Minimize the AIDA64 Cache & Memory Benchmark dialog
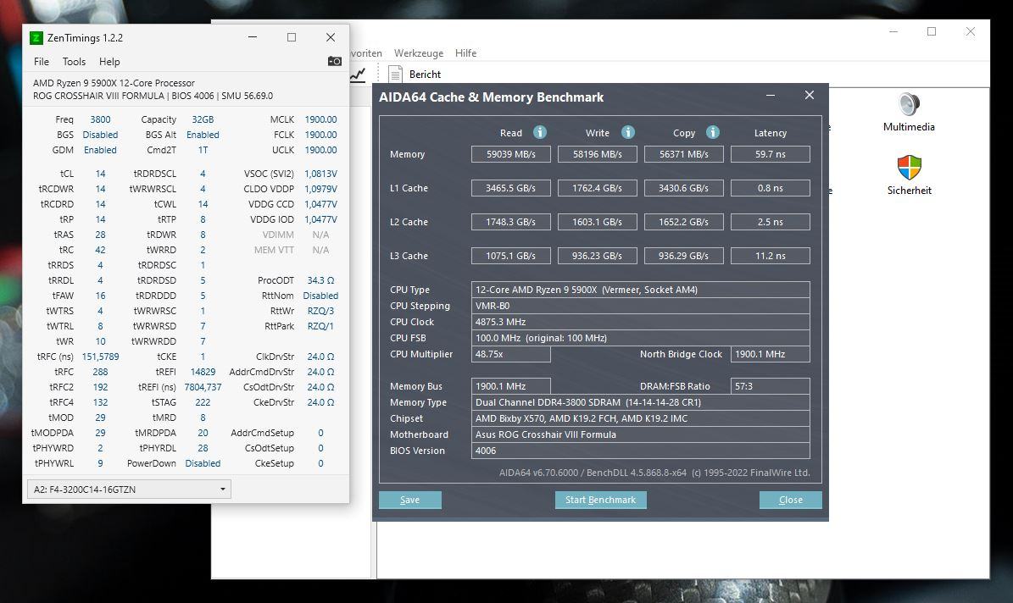 (770, 96)
